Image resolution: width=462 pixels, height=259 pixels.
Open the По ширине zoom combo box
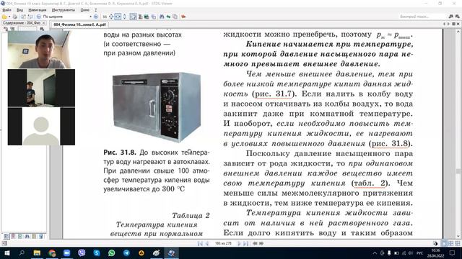67,17
